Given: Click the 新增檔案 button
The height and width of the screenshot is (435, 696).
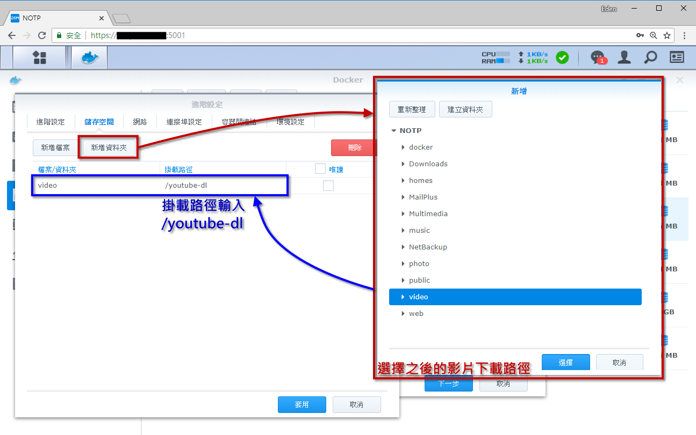Looking at the screenshot, I should [55, 148].
